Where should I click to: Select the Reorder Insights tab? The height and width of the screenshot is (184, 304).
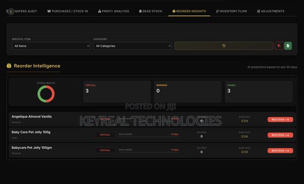coord(189,11)
